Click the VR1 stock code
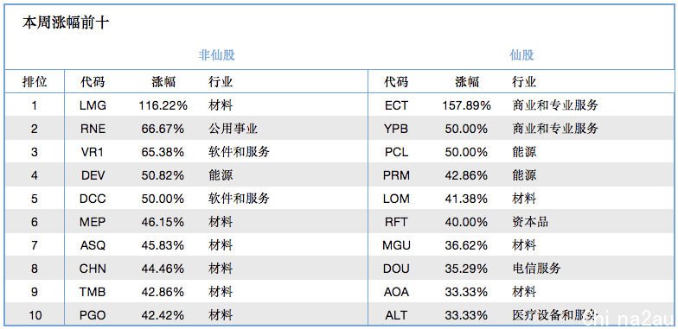The width and height of the screenshot is (678, 329). tap(93, 152)
